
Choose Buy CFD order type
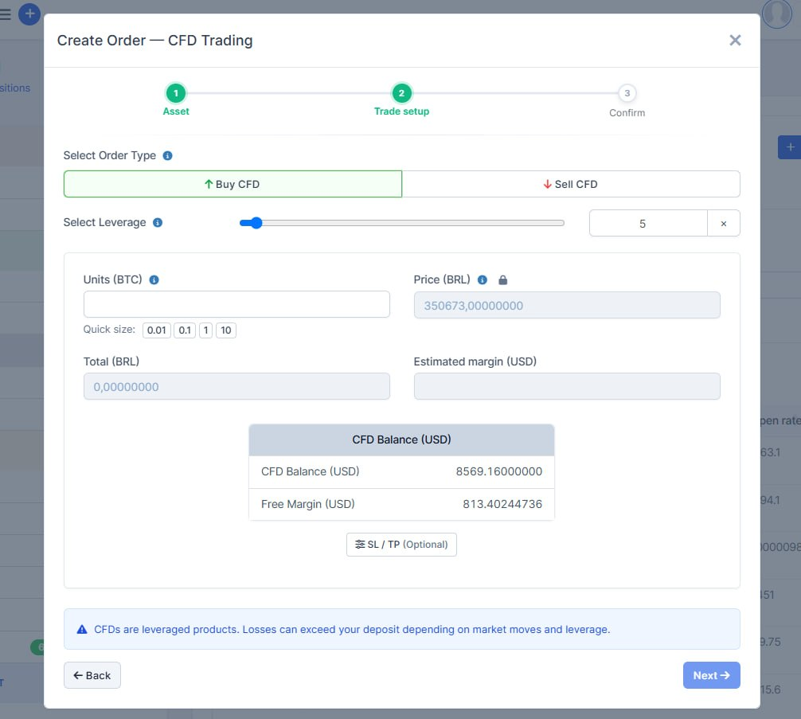(232, 184)
